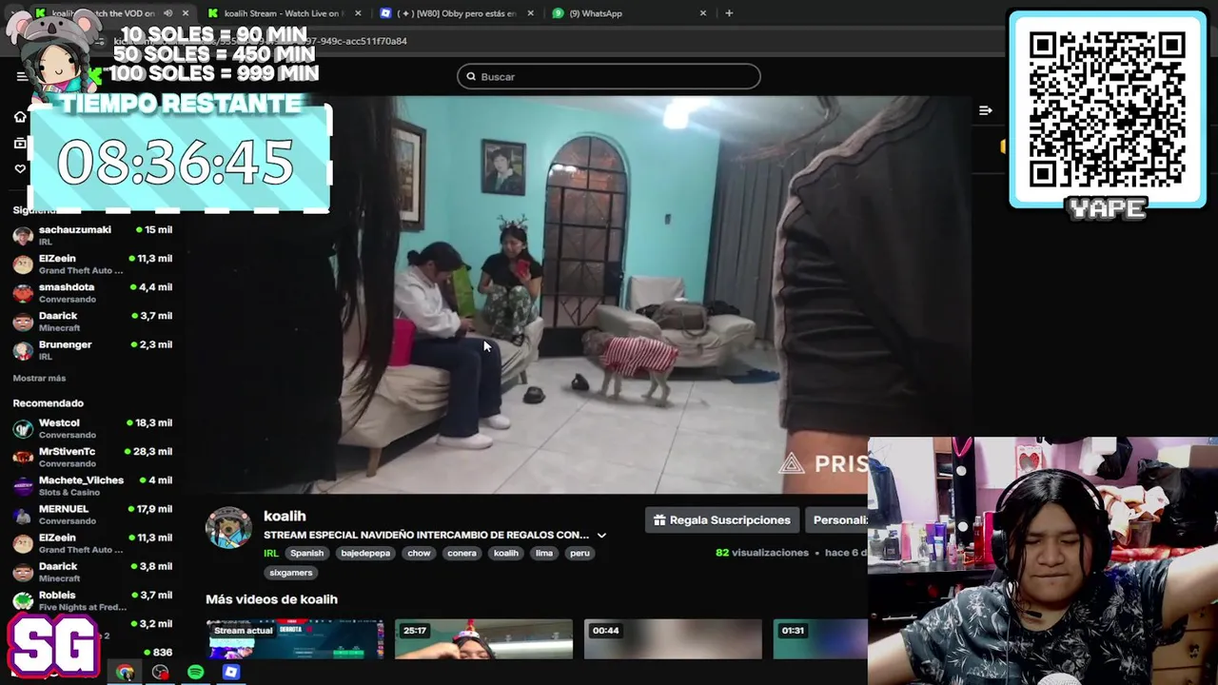This screenshot has width=1218, height=685.
Task: Open Daarick channel under Recomendado
Action: click(x=92, y=571)
